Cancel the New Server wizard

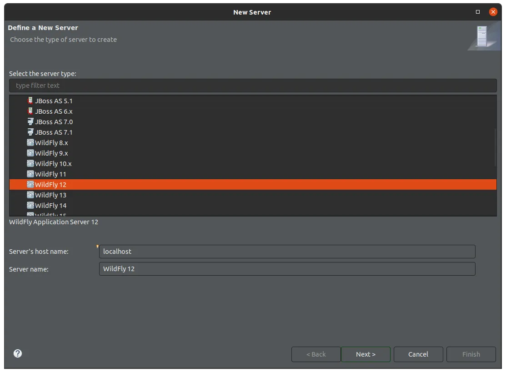click(x=418, y=354)
